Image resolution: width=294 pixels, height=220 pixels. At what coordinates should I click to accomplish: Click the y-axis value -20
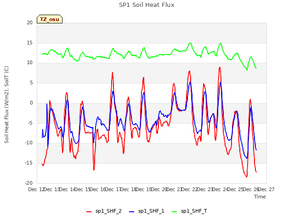pos(29,183)
